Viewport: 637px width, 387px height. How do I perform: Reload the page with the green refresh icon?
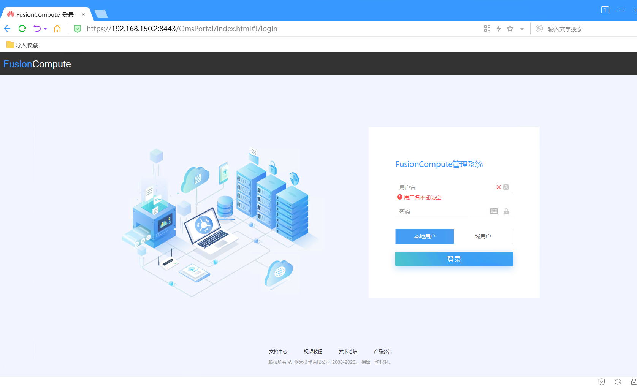(22, 29)
